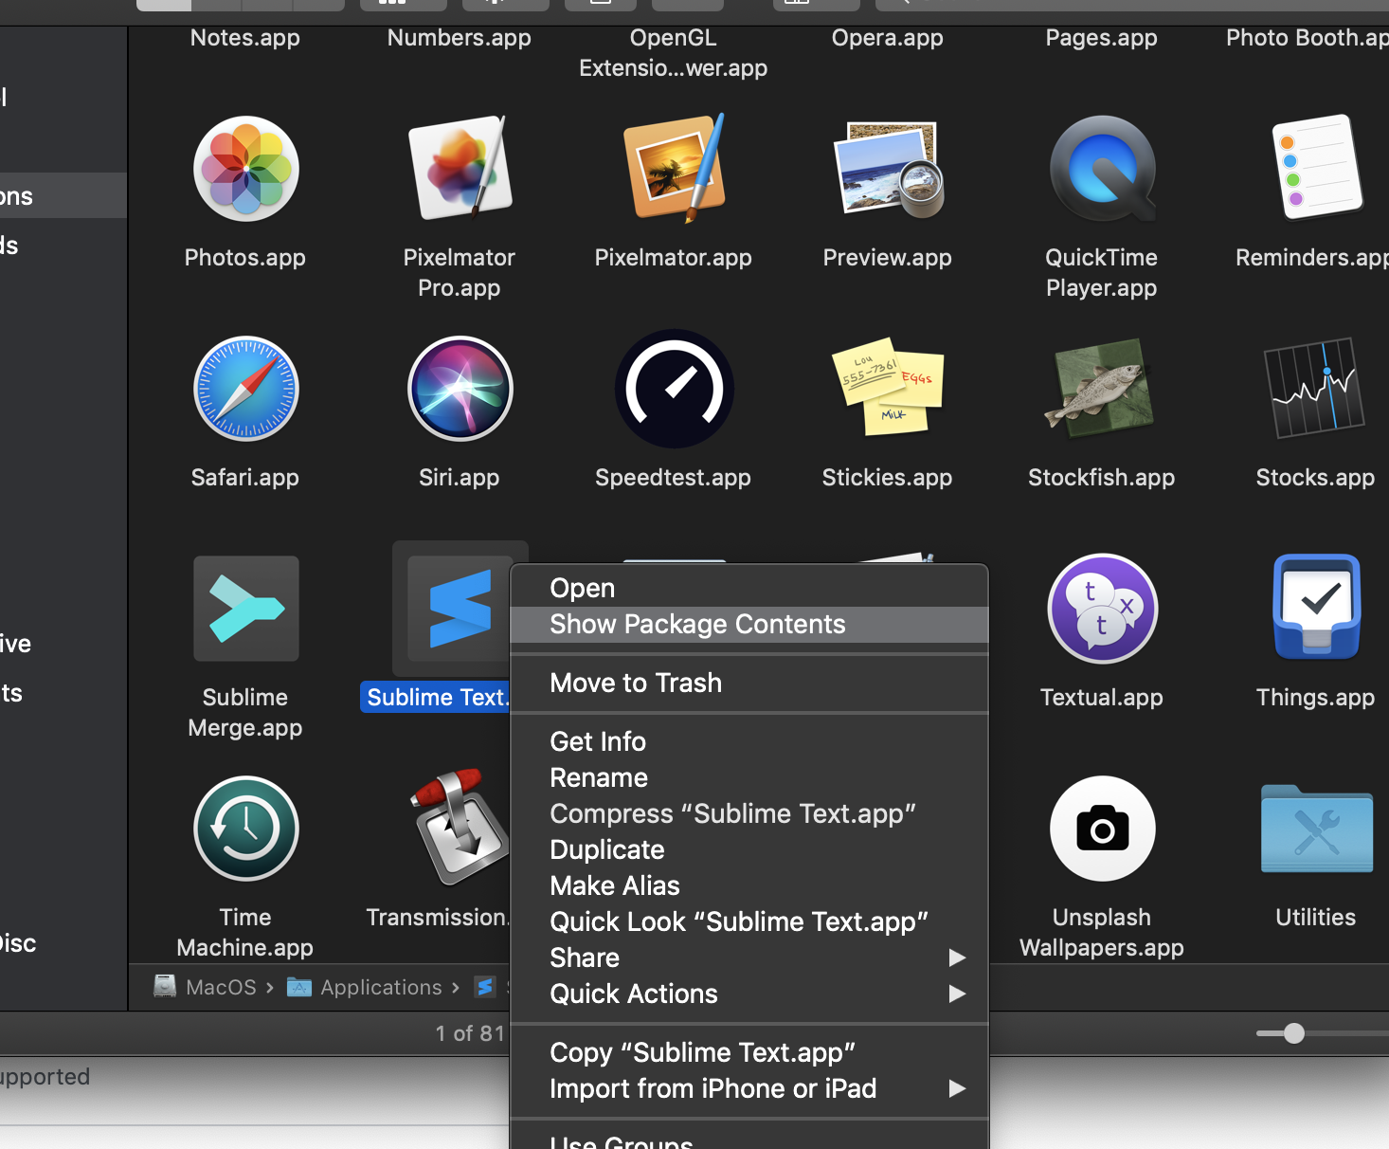The width and height of the screenshot is (1389, 1149).
Task: Click Applications in the path bar
Action: (365, 987)
